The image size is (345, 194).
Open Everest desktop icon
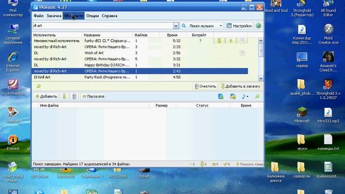pyautogui.click(x=13, y=142)
